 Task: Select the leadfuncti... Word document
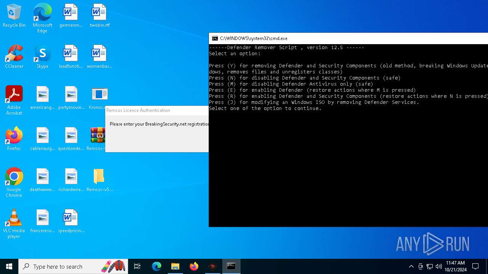coord(71,57)
